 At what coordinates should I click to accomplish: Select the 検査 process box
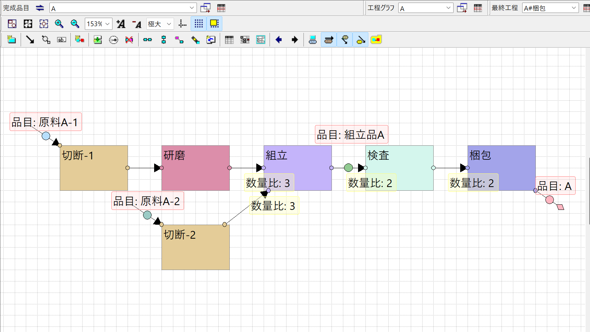point(399,168)
